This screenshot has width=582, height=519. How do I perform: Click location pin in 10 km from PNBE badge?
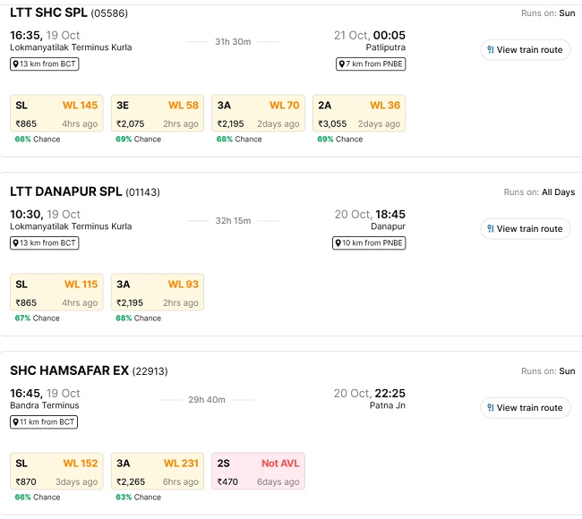point(338,243)
